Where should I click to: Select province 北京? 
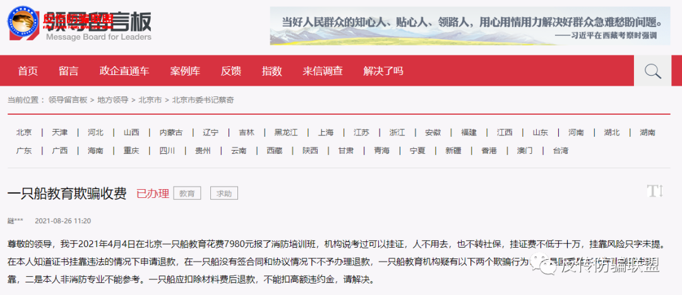tap(24, 132)
